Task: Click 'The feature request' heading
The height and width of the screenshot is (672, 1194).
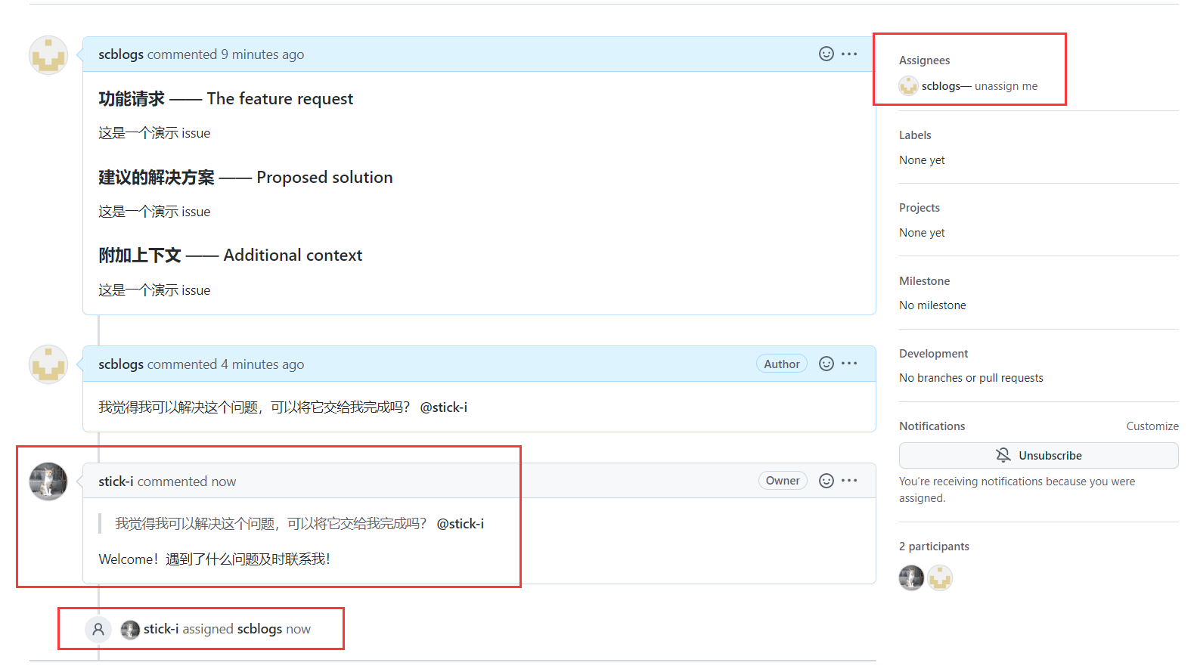Action: point(280,99)
